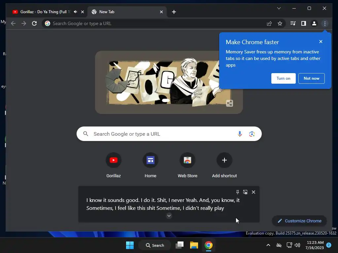Image resolution: width=338 pixels, height=253 pixels.
Task: Share this page icon in address bar
Action: point(269,23)
